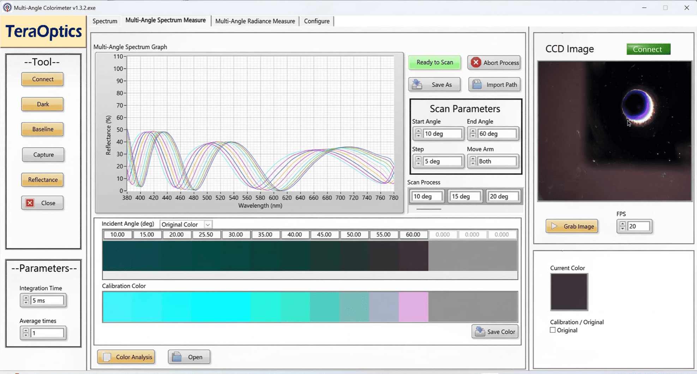Enable the Original checkbox
The width and height of the screenshot is (697, 374).
[x=553, y=330]
